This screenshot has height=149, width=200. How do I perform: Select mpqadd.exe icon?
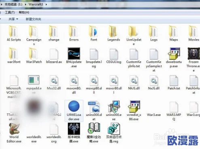34,80
